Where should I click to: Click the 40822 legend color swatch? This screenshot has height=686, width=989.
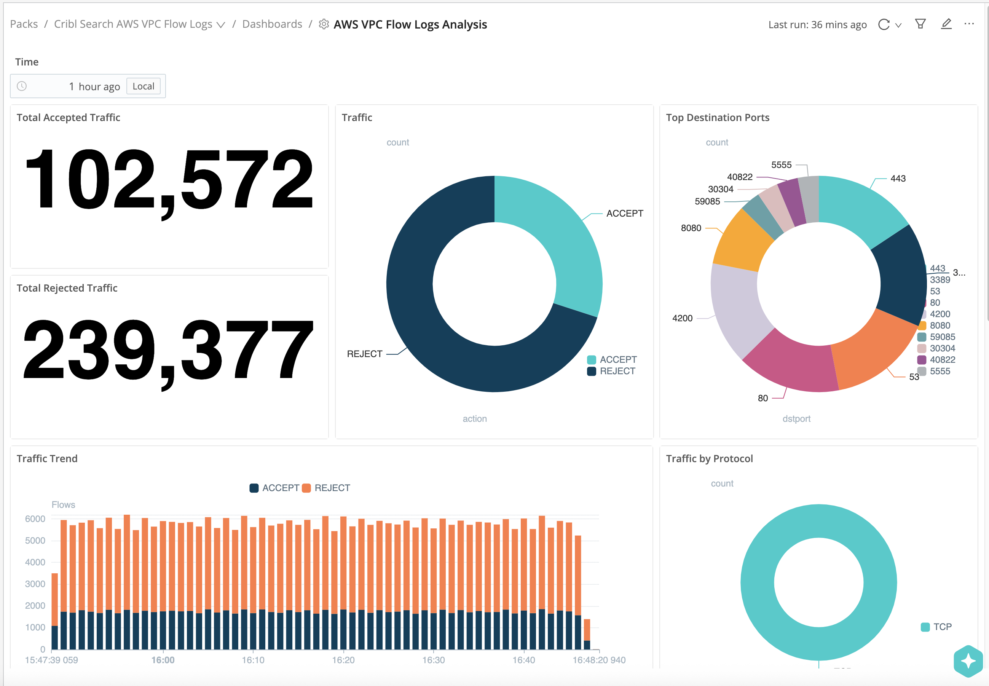922,360
